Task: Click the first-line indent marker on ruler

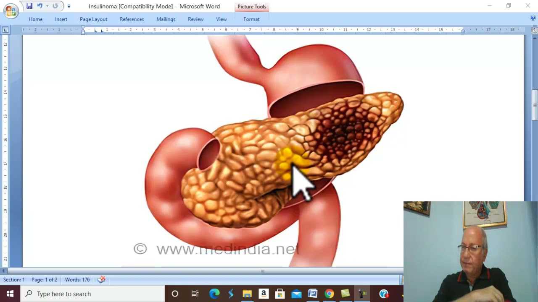Action: tap(83, 28)
